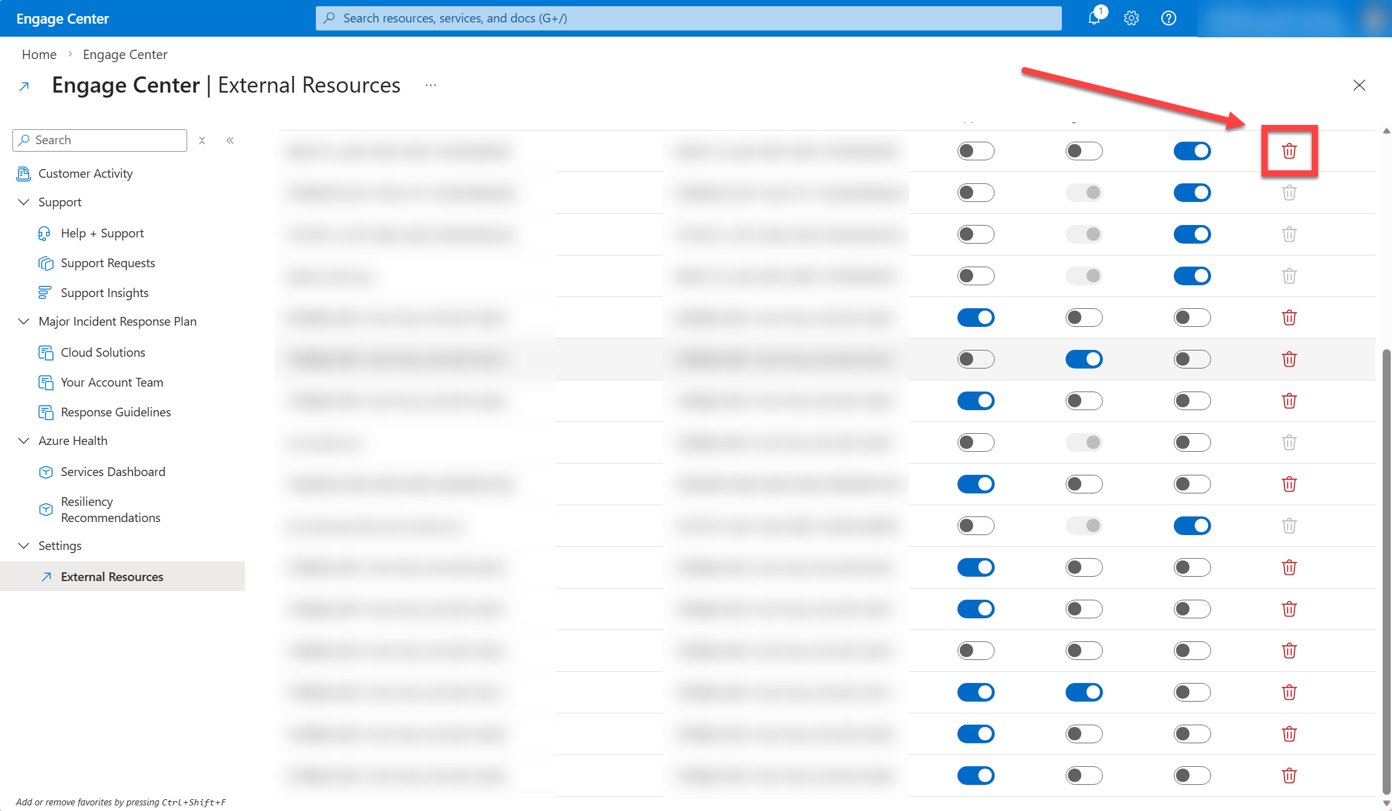Click the Home breadcrumb link
The image size is (1392, 811).
[x=39, y=55]
